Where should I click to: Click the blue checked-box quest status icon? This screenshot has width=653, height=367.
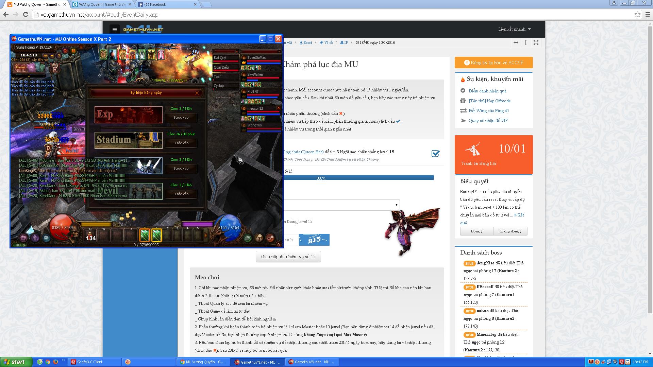pyautogui.click(x=435, y=154)
